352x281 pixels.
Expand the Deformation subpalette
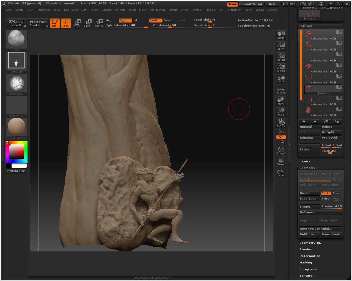click(310, 256)
